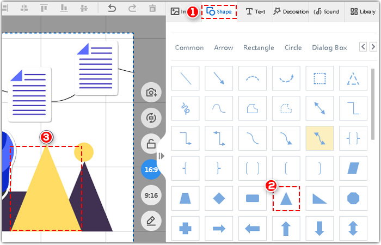Pick the double-headed diagonal arrow shape
The width and height of the screenshot is (381, 245).
click(320, 108)
